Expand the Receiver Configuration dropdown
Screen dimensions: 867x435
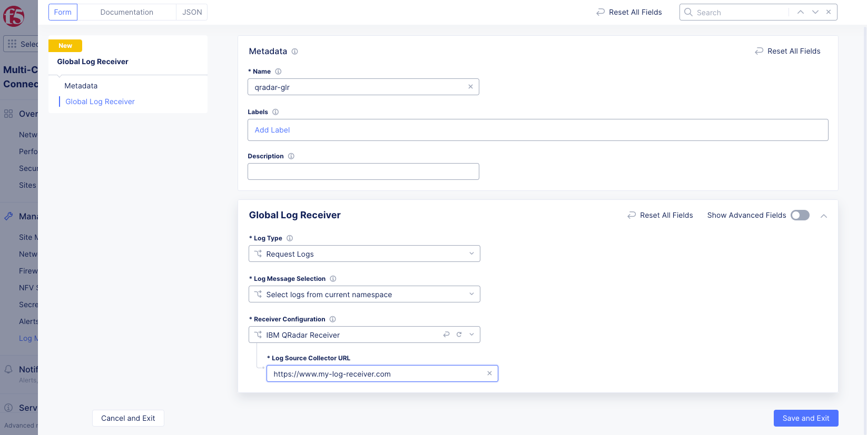coord(471,335)
